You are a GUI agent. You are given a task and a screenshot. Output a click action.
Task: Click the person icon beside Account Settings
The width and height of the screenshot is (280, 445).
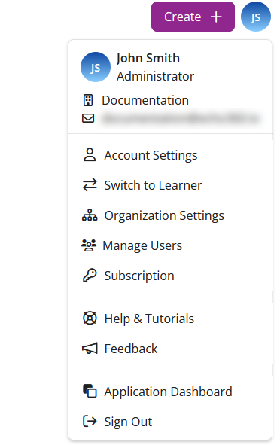point(90,155)
